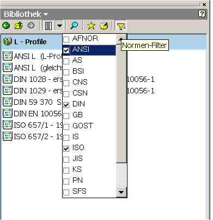The width and height of the screenshot is (213, 220).
Task: Enable the AFNOR checkbox
Action: tap(66, 39)
